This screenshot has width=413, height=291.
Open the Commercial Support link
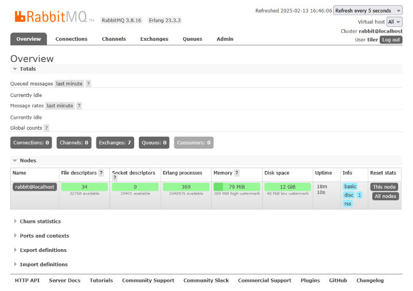(264, 281)
